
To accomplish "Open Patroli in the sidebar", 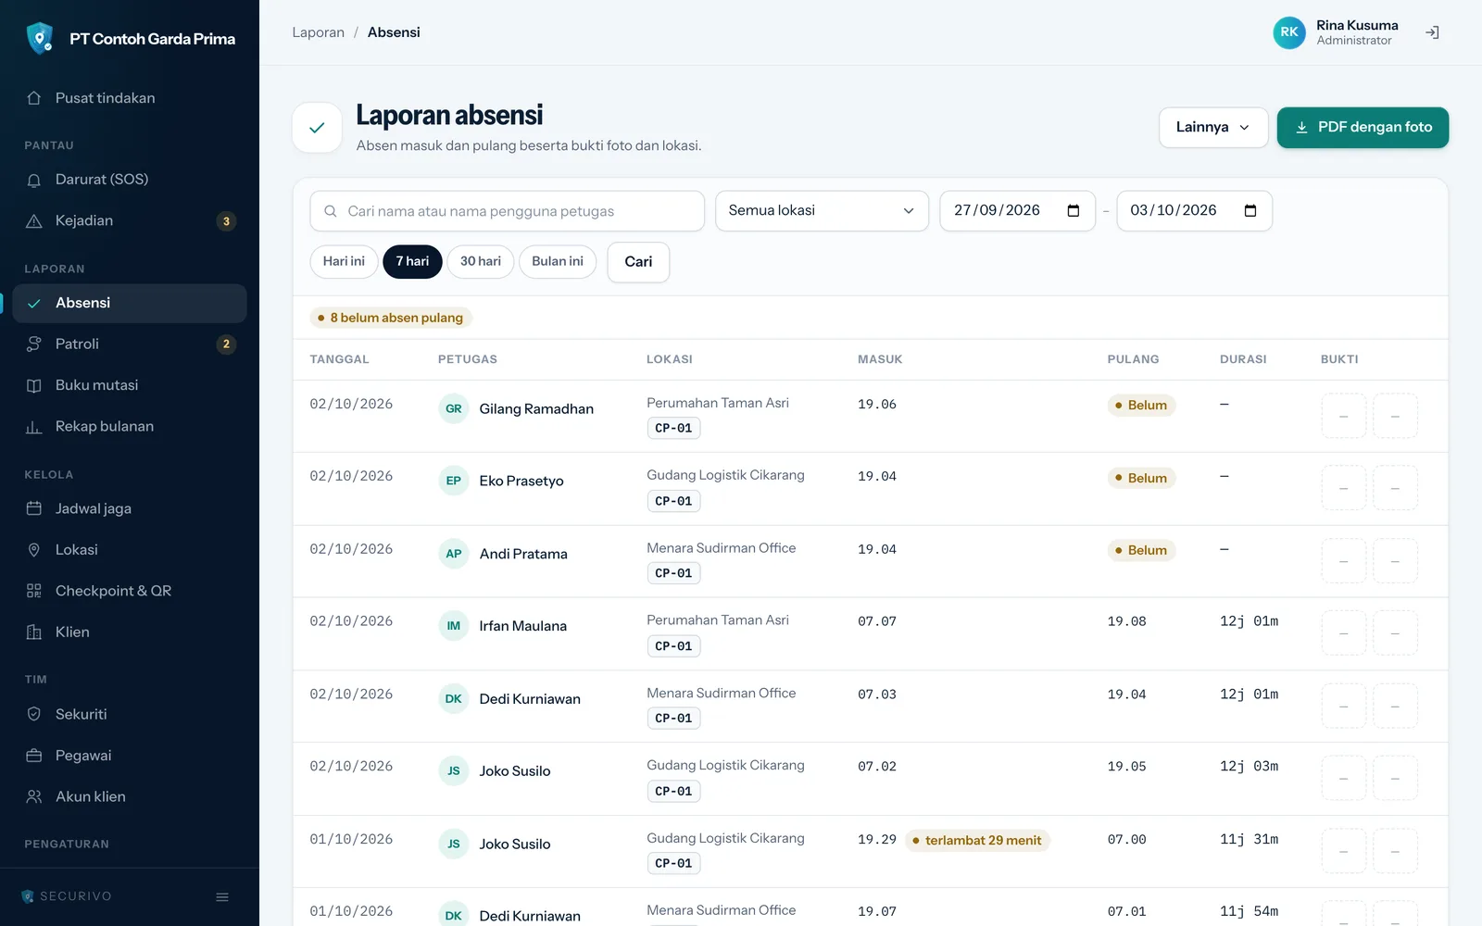I will pos(130,344).
